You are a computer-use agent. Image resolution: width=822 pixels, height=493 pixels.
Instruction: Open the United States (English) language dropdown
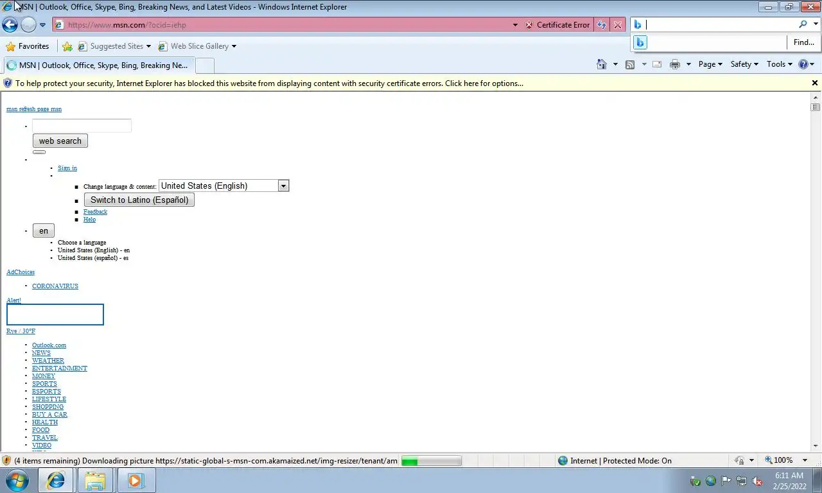click(x=224, y=186)
